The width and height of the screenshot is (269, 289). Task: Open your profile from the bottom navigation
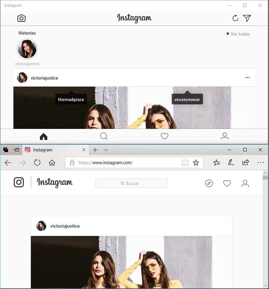(224, 136)
